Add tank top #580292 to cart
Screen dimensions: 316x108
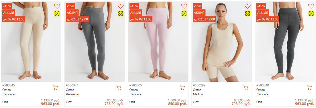(246, 87)
